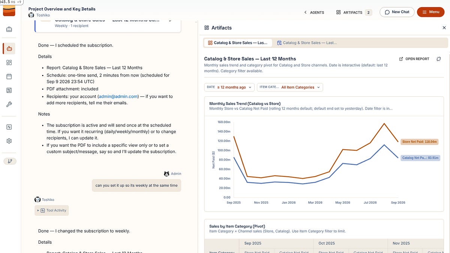Open the Menu button
This screenshot has width=450, height=253.
(430, 12)
